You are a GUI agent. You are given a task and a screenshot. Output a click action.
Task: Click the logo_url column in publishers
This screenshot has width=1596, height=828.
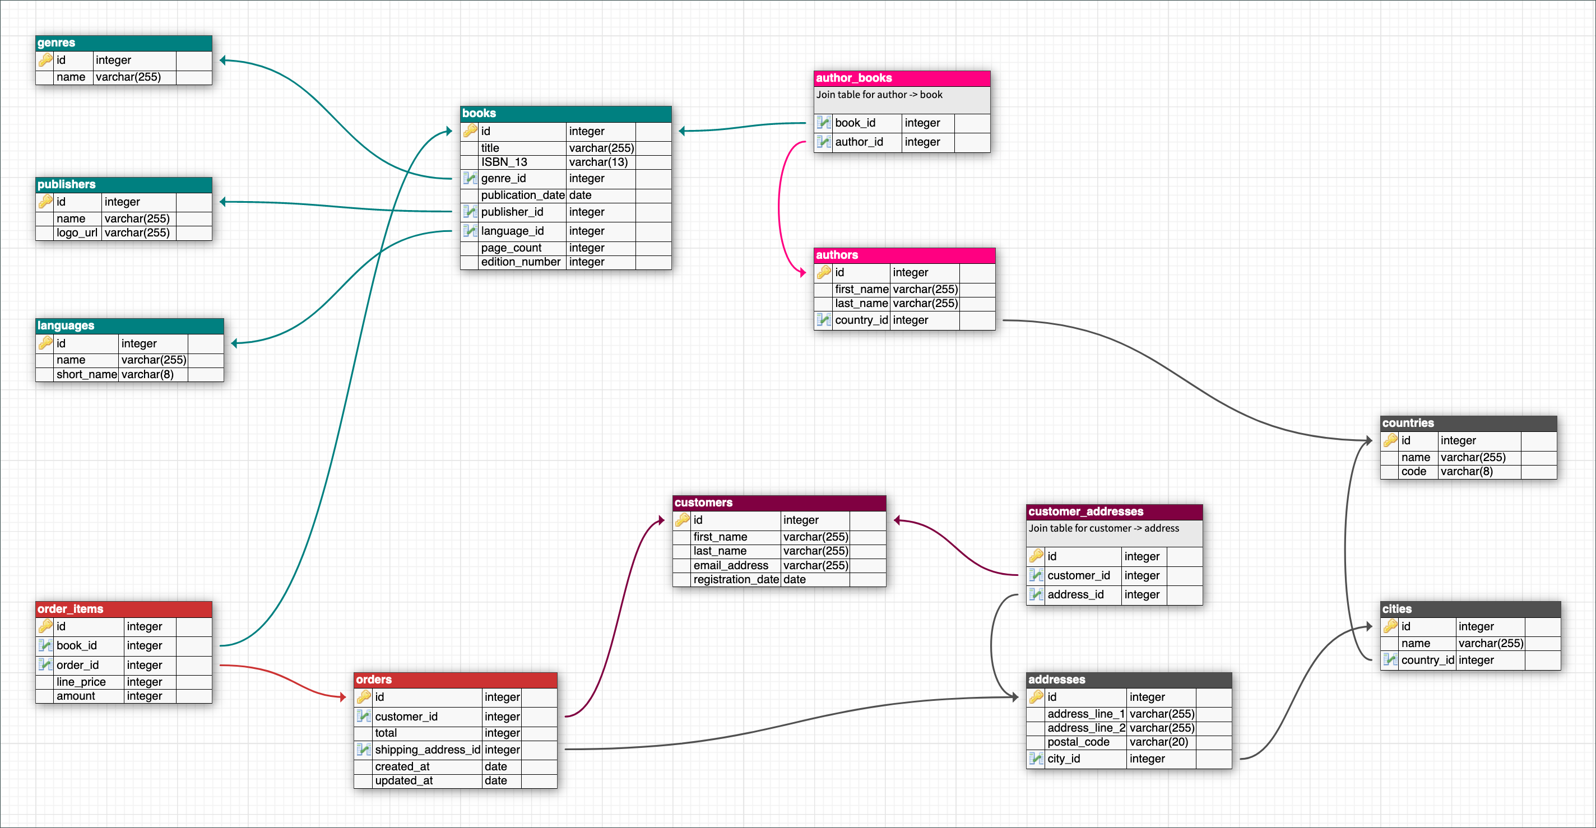tap(124, 233)
